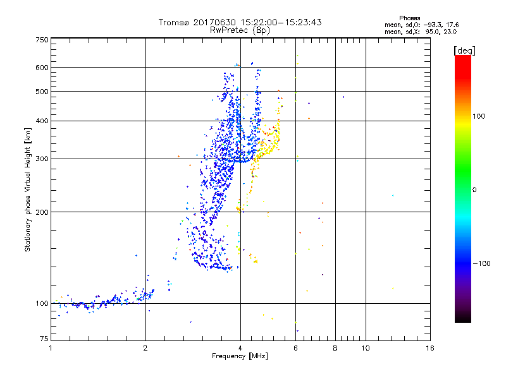The image size is (506, 379).
Task: Click the height axis tick label "75"
Action: pyautogui.click(x=44, y=339)
